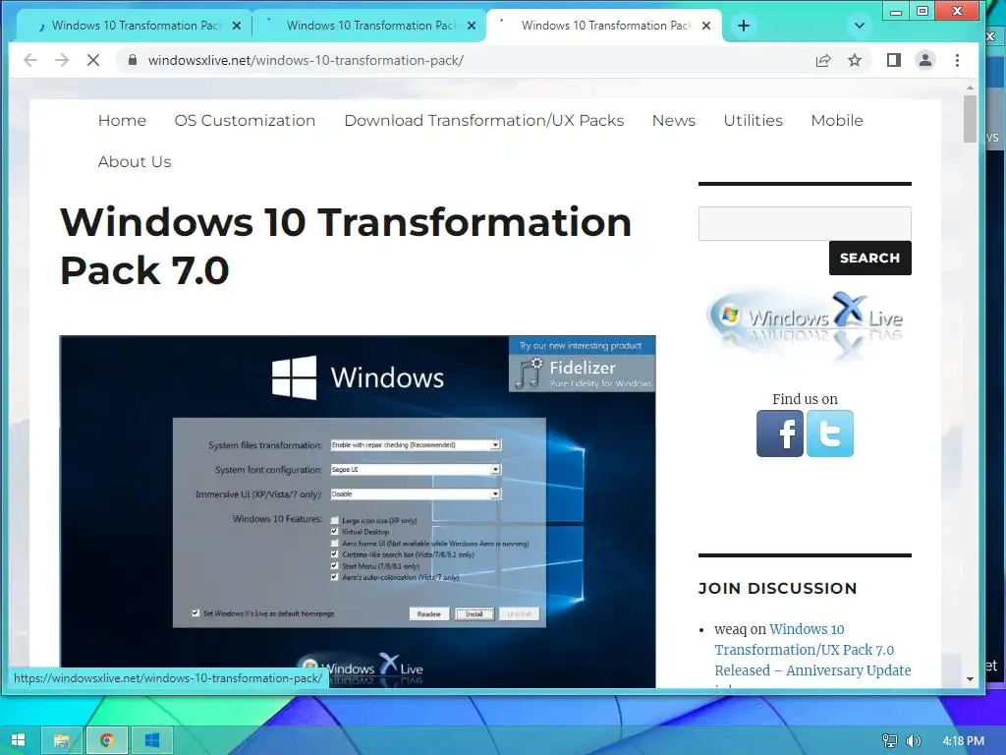Bookmark this page with star
This screenshot has height=755, width=1006.
855,60
